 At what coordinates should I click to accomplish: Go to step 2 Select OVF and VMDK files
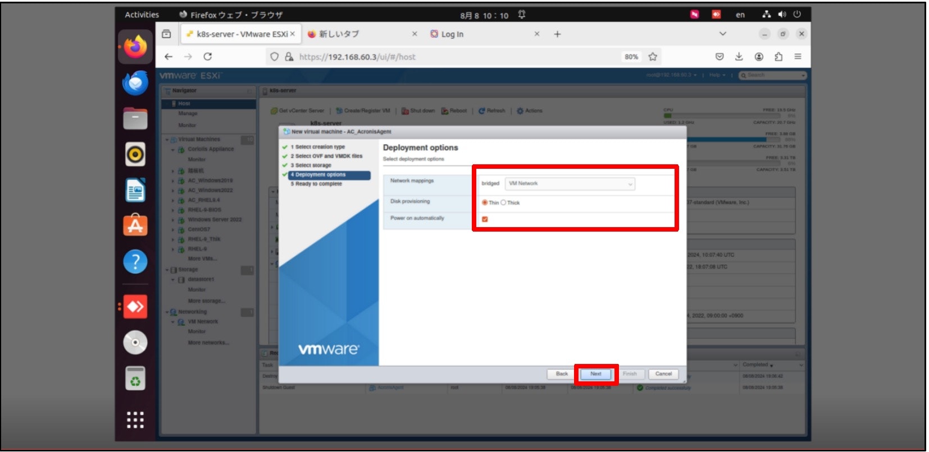click(326, 156)
